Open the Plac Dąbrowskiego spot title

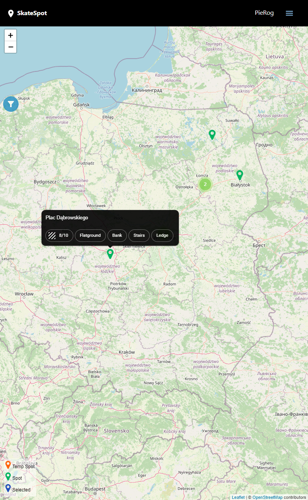[x=67, y=218]
